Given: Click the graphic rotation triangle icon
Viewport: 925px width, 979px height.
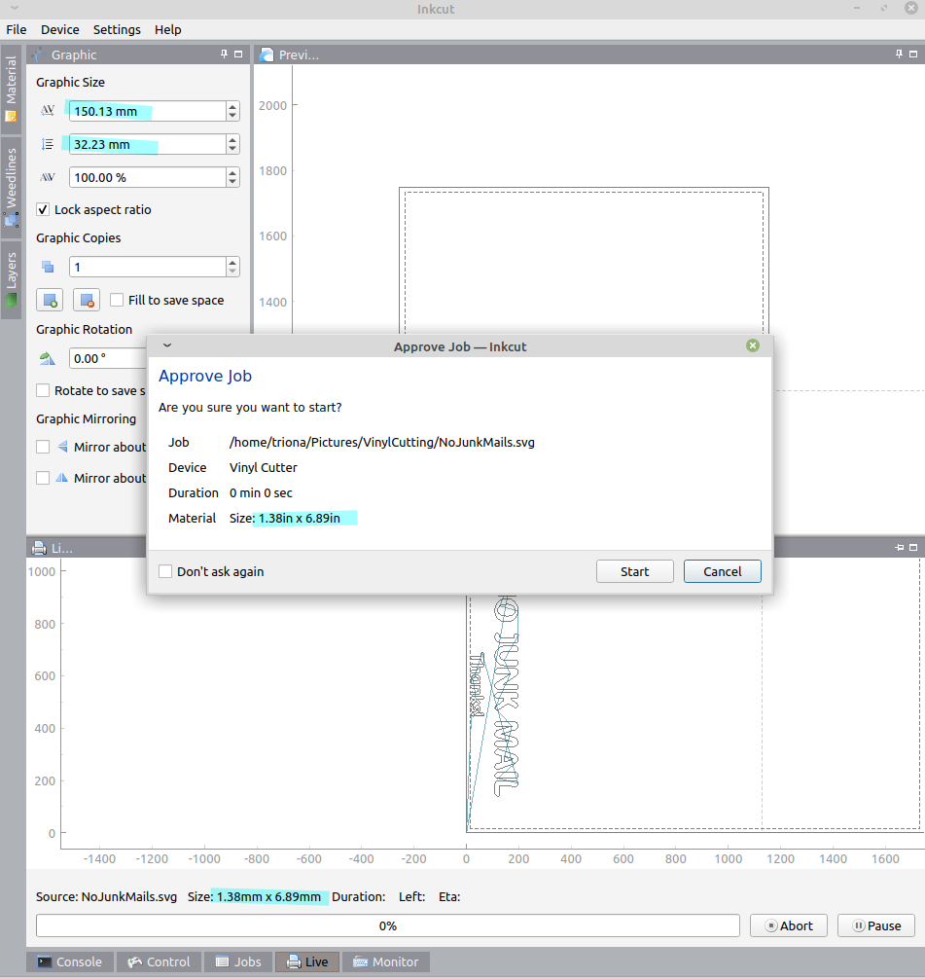Looking at the screenshot, I should click(47, 357).
